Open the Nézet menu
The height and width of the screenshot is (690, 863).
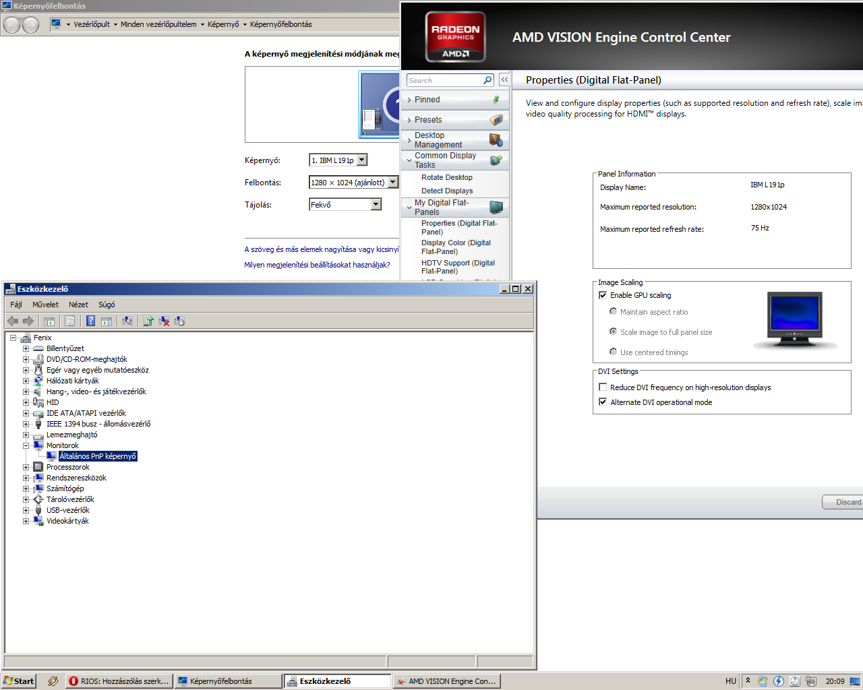(78, 305)
